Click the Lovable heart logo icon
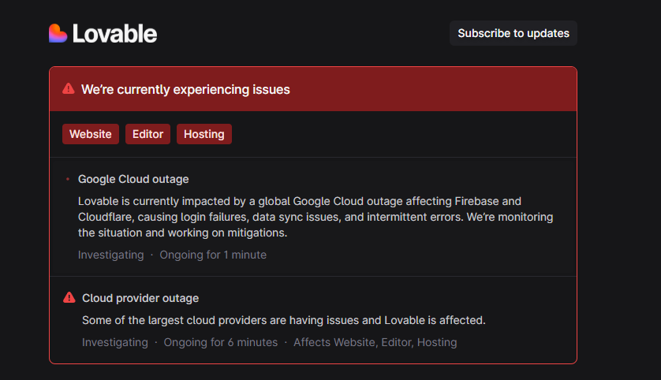This screenshot has width=661, height=380. (x=58, y=33)
